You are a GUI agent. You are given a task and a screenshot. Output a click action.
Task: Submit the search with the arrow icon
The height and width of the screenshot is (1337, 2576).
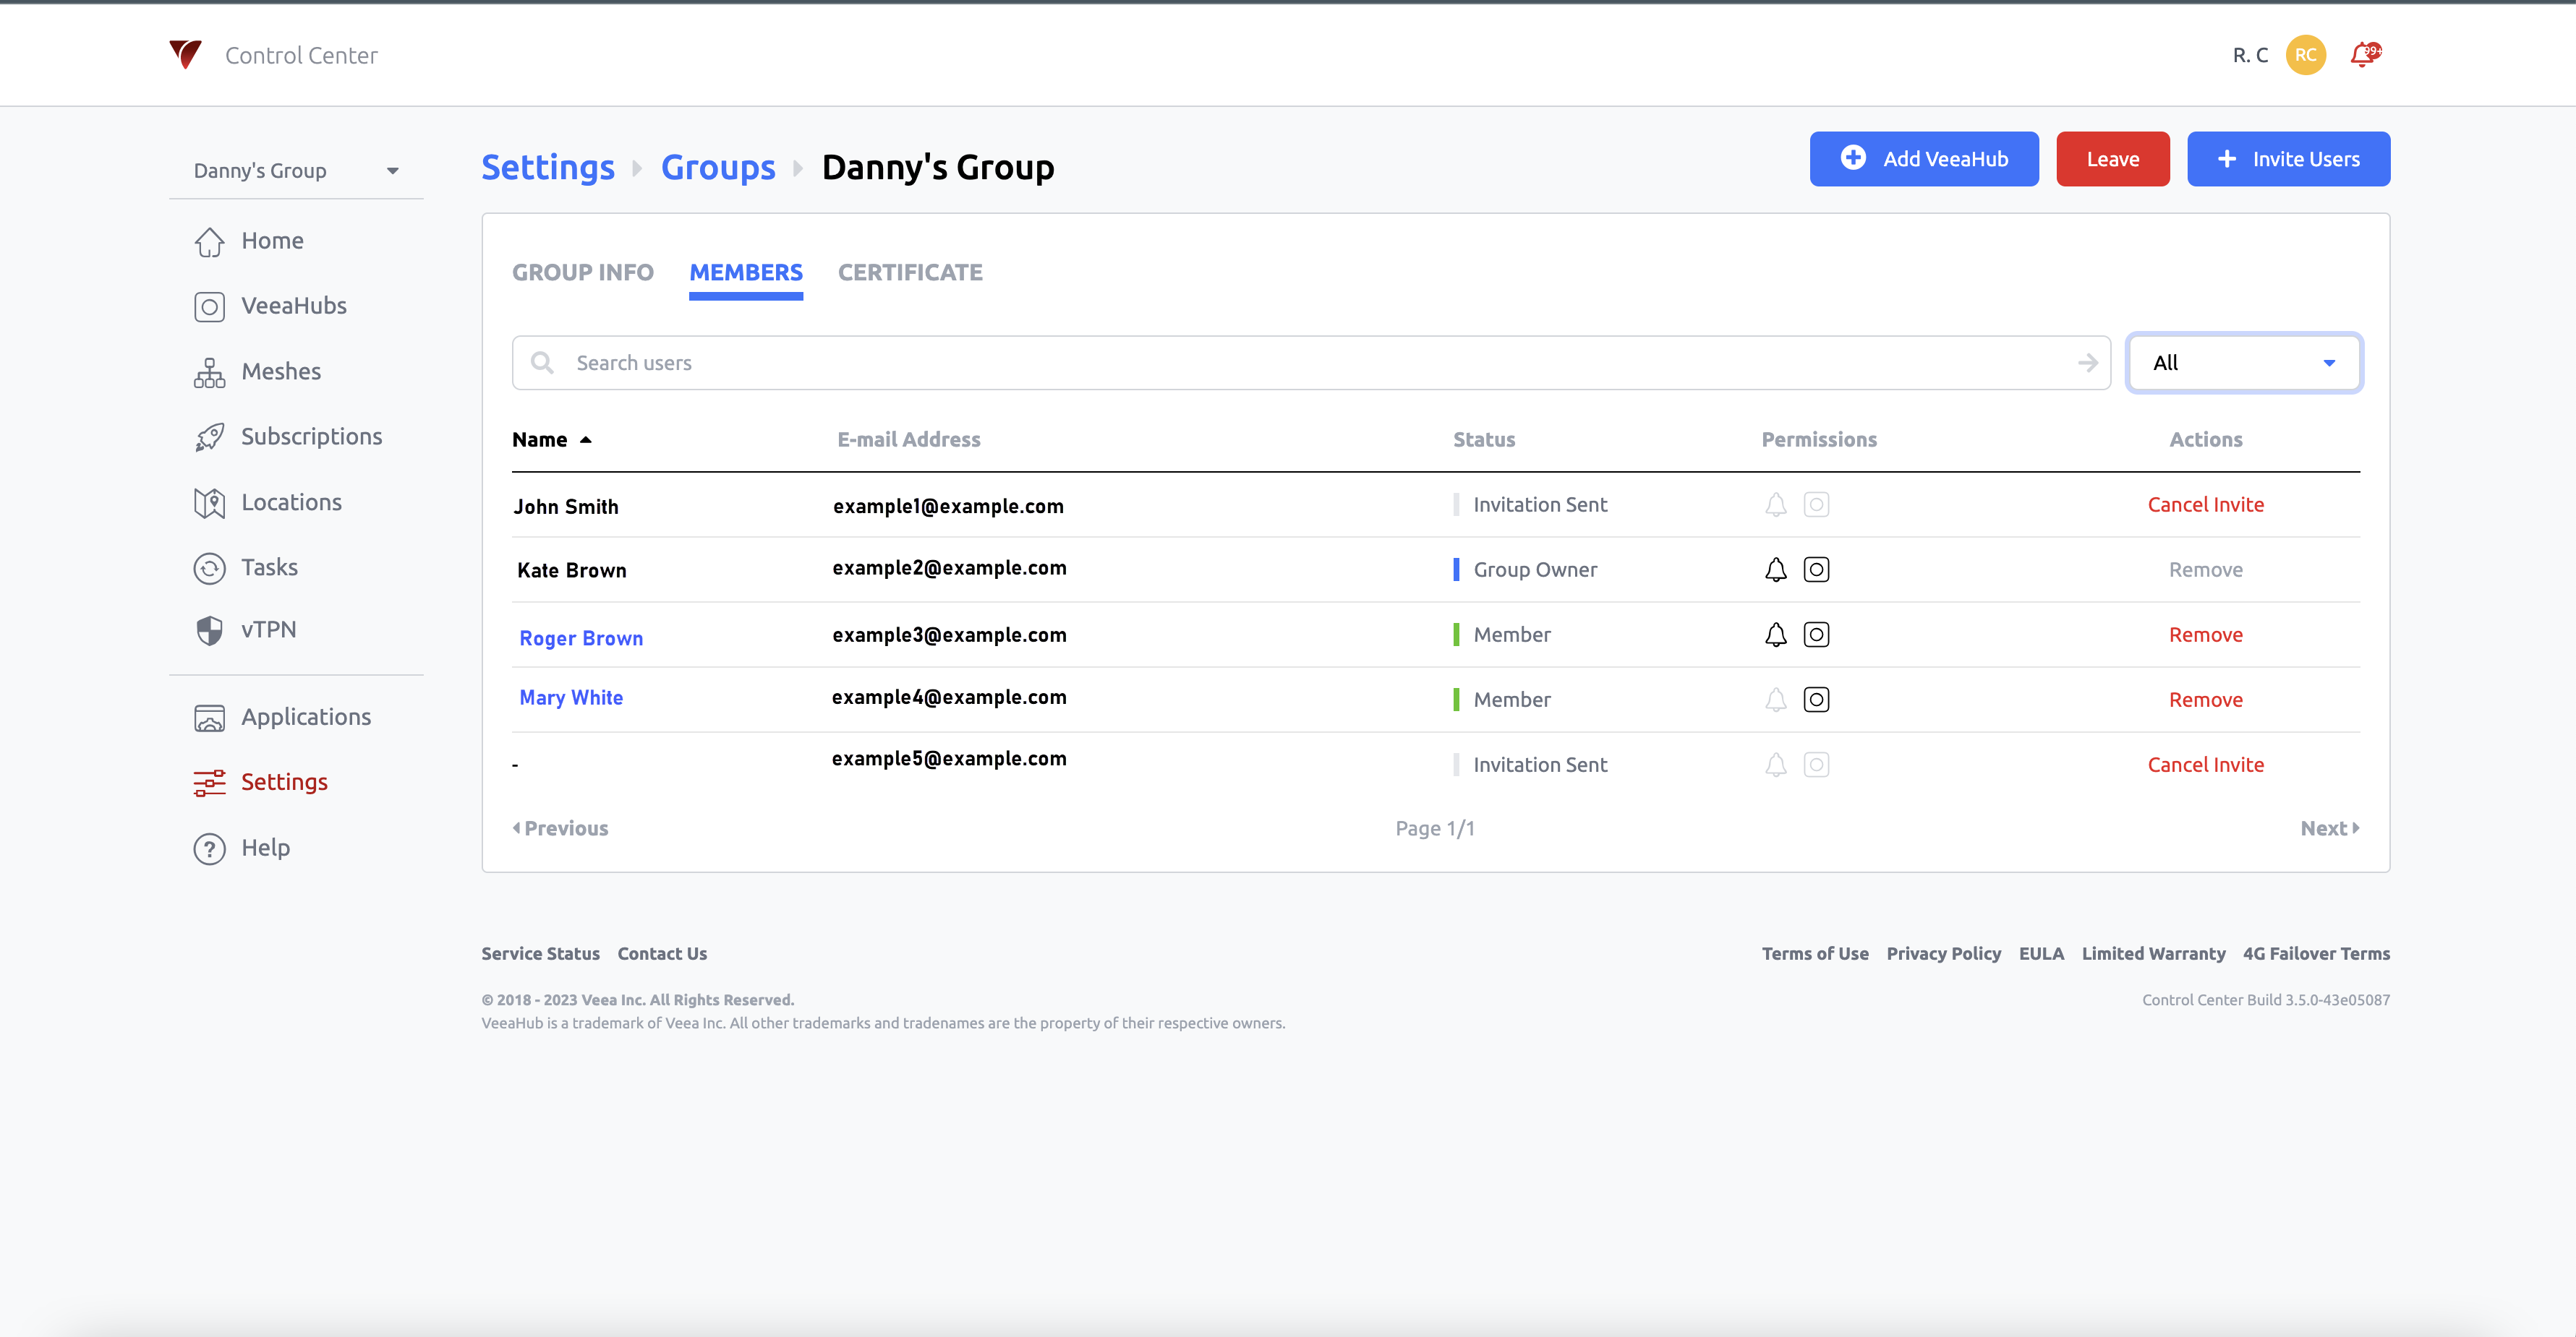point(2087,363)
